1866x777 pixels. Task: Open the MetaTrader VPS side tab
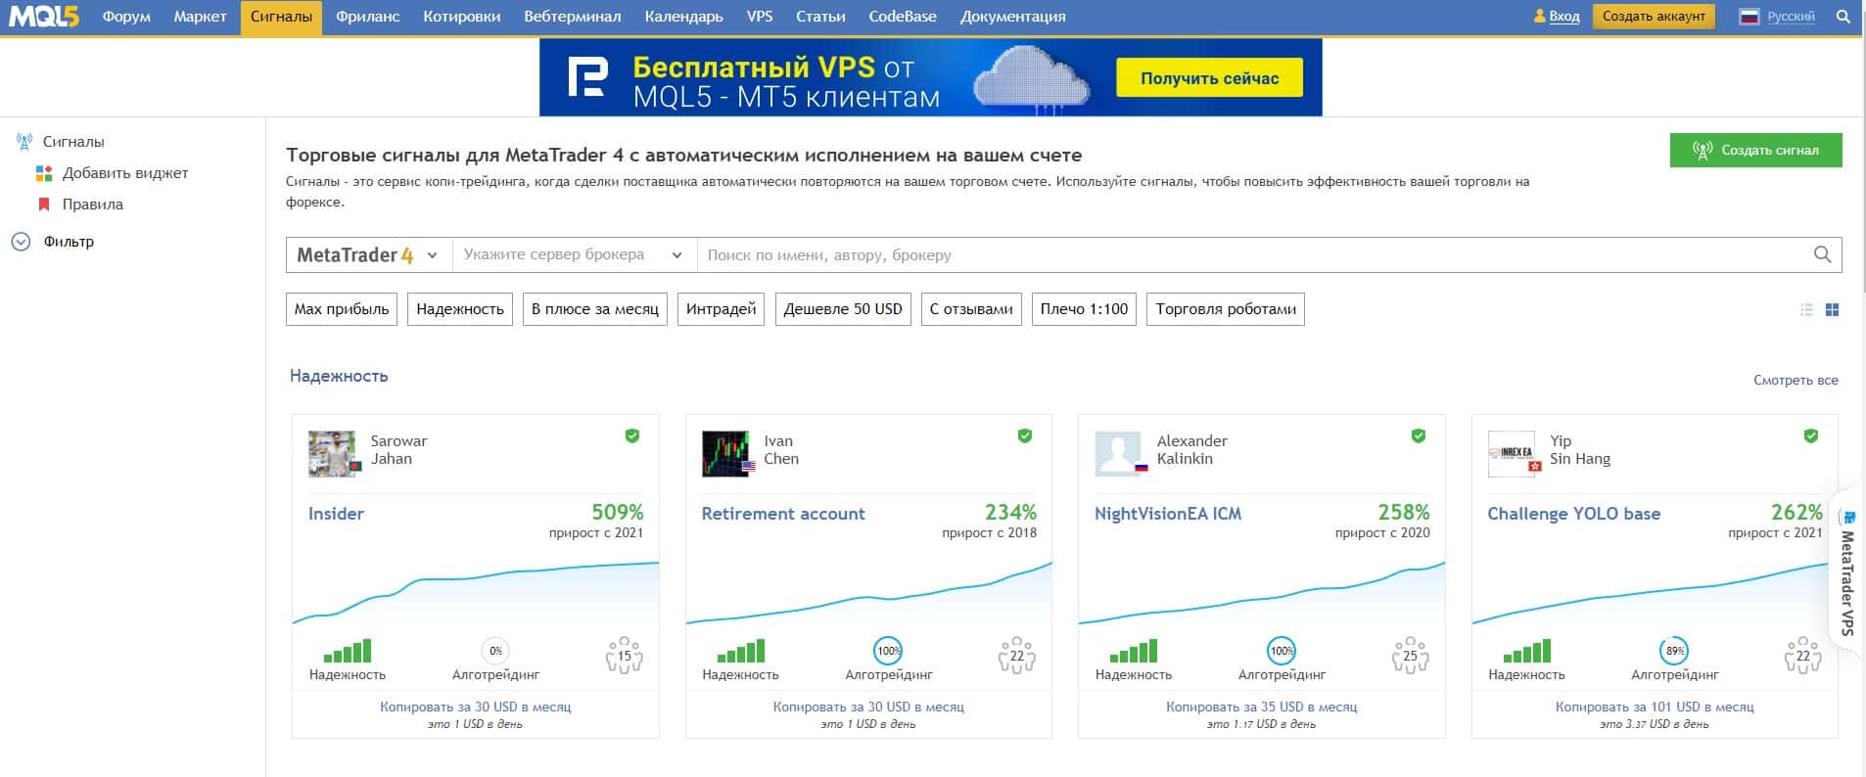coord(1847,572)
